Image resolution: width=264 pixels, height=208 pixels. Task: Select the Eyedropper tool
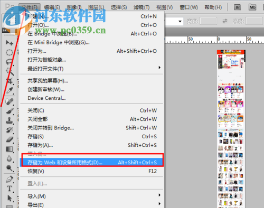tap(10, 90)
